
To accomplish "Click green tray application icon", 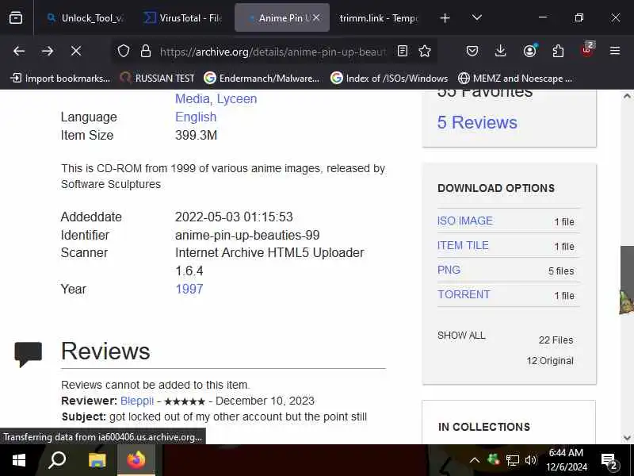I will point(493,459).
